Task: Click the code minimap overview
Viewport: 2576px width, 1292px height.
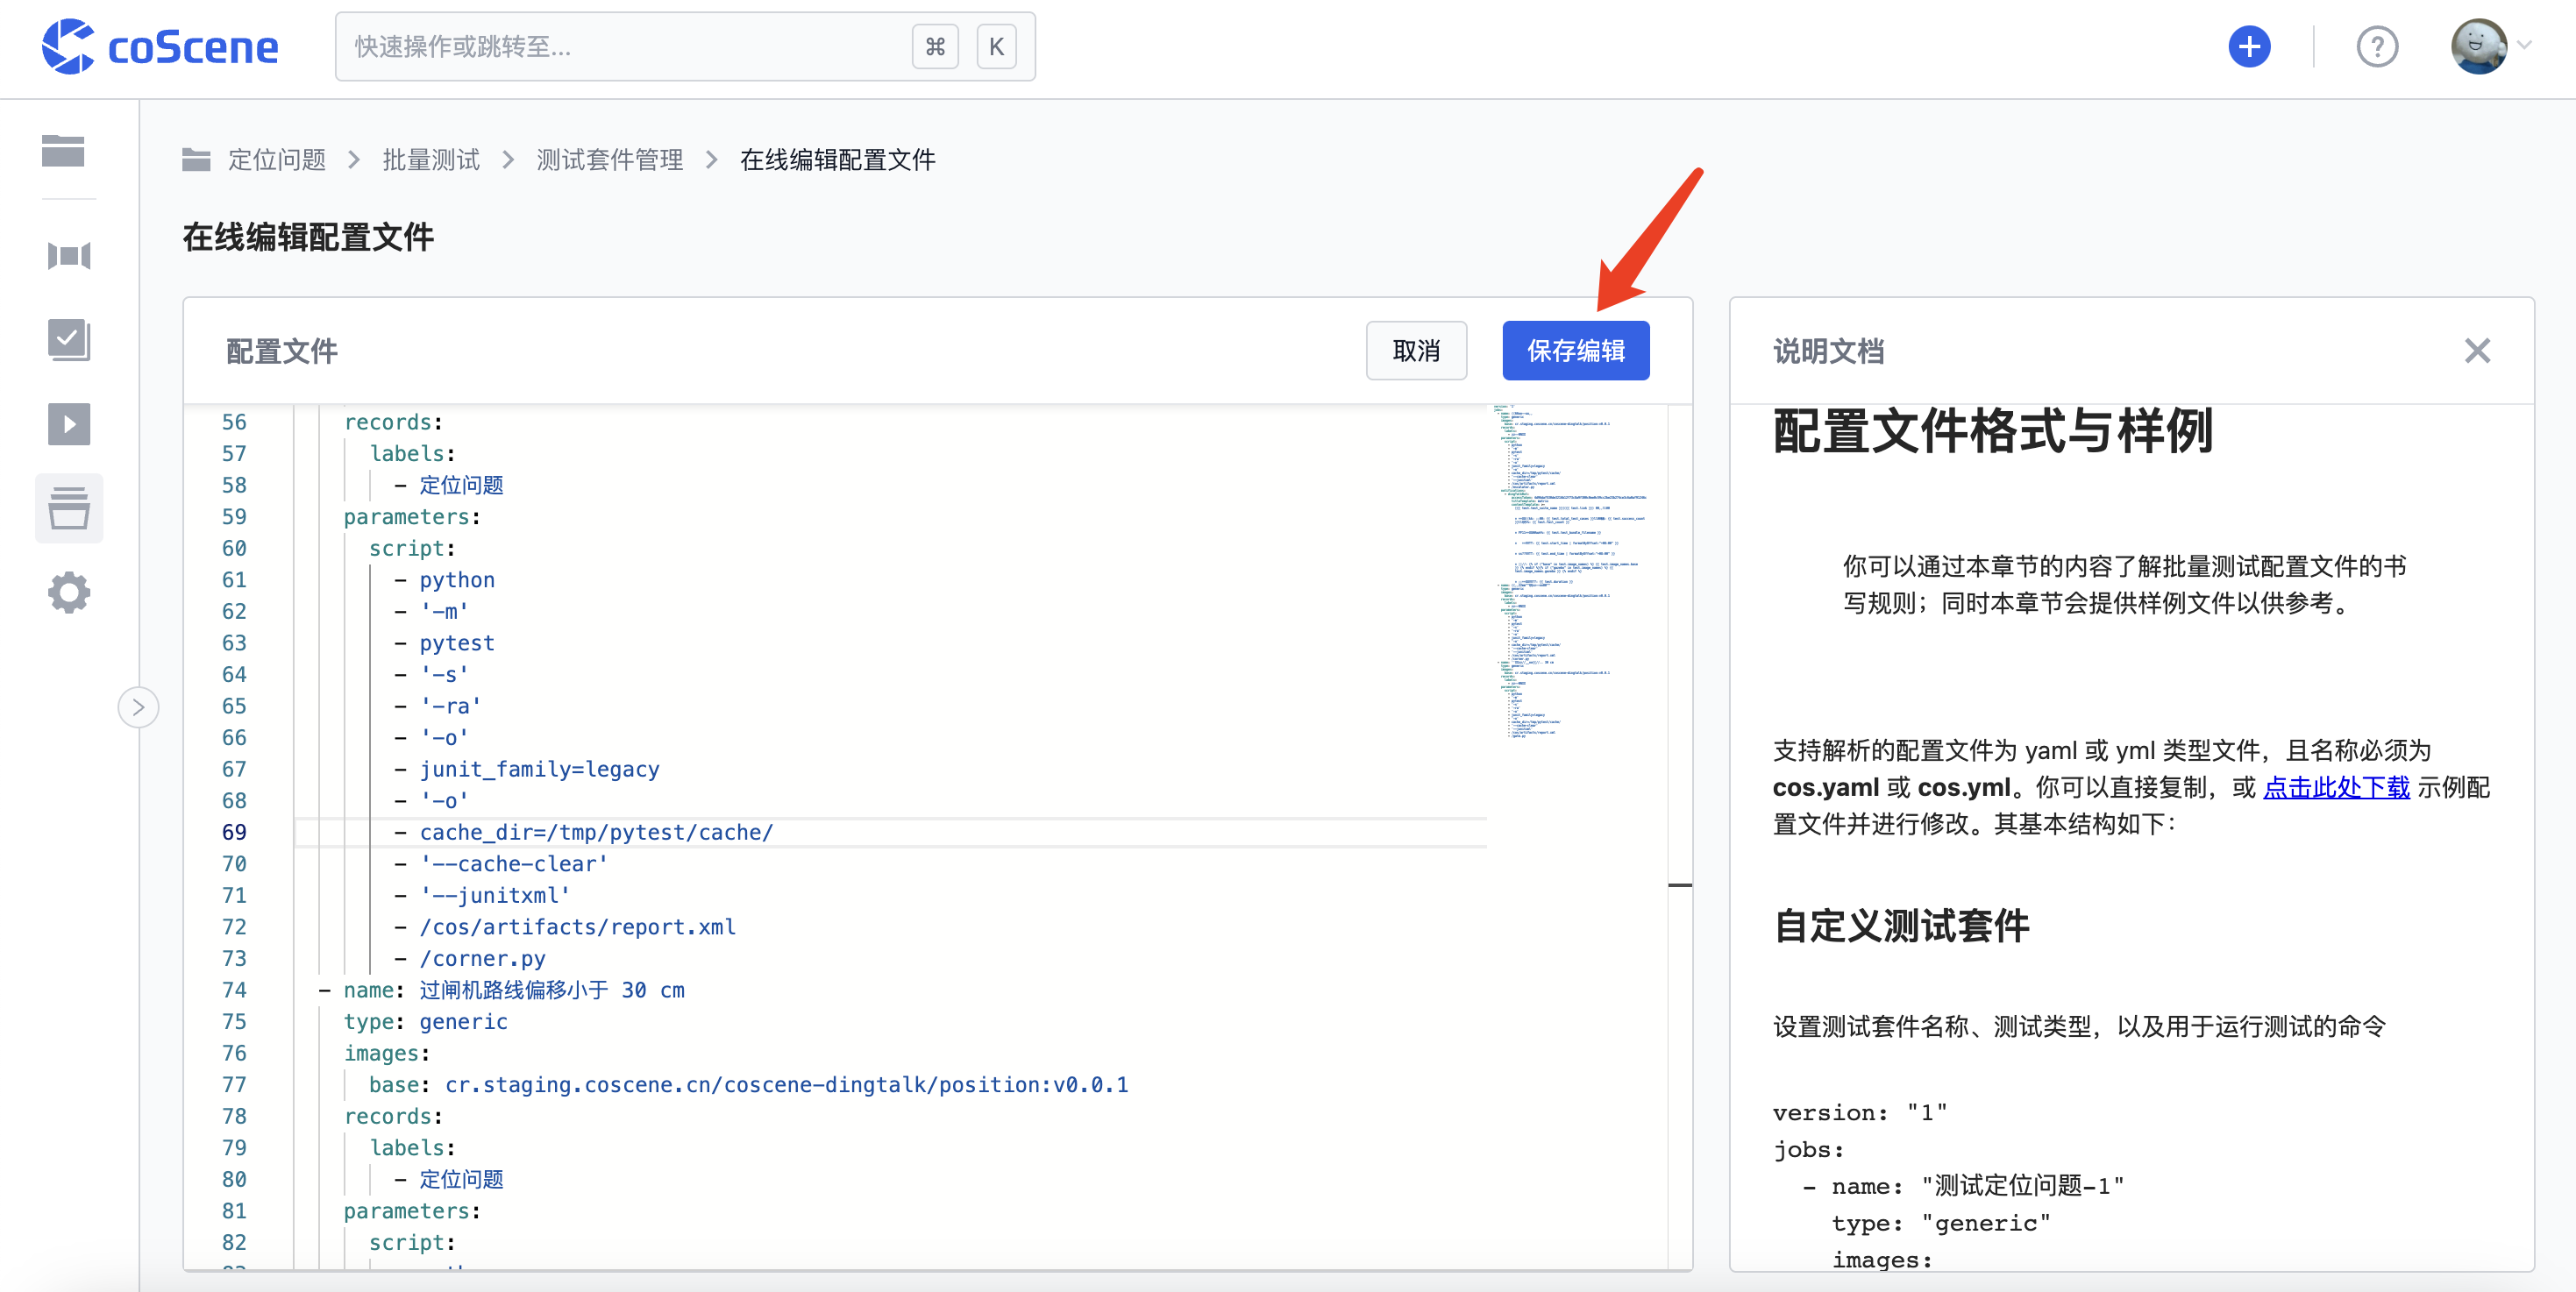Action: tap(1572, 572)
